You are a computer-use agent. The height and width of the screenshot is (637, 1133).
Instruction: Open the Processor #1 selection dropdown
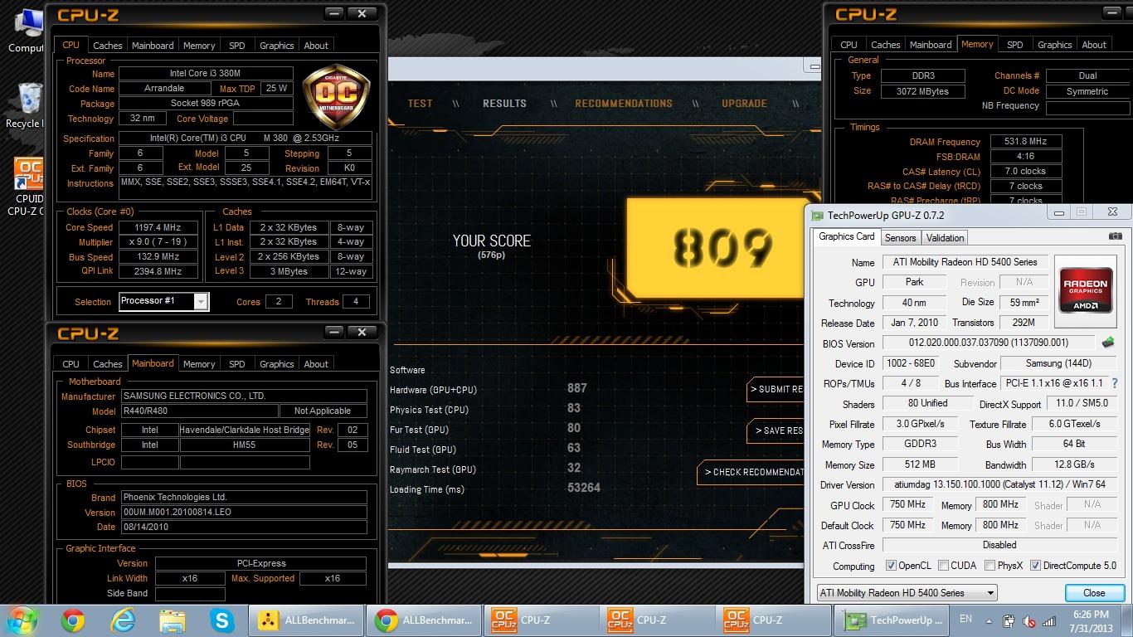coord(164,301)
